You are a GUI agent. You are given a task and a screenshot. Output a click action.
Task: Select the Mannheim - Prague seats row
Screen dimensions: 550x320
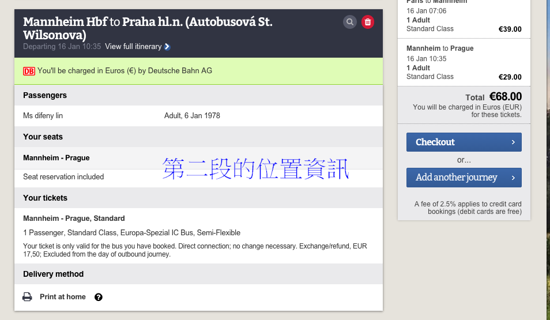pyautogui.click(x=198, y=158)
